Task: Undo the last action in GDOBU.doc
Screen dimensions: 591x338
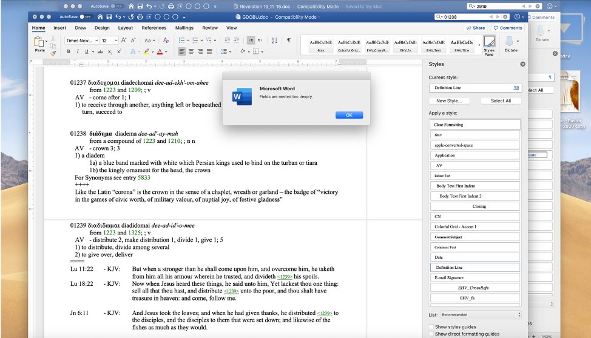Action: pos(118,17)
